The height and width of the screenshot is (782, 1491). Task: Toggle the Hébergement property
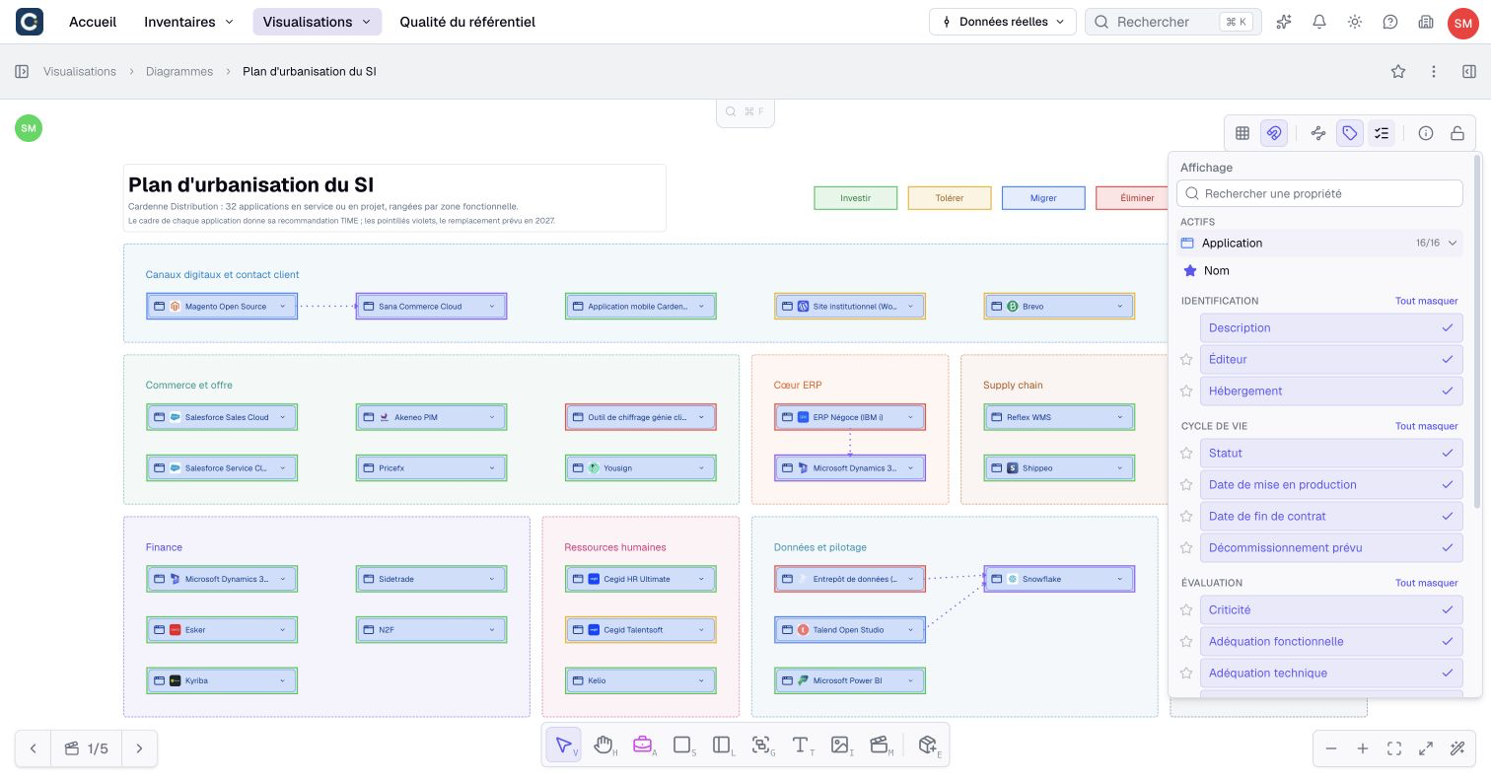tap(1331, 391)
